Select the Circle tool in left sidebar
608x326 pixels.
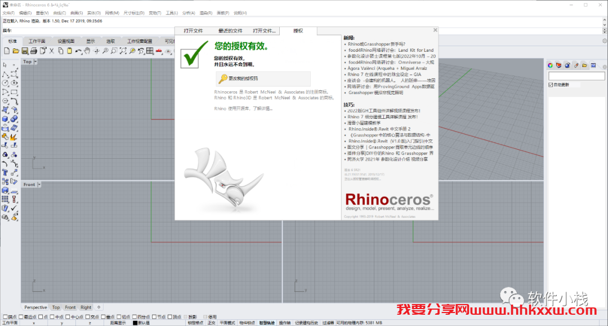5,83
